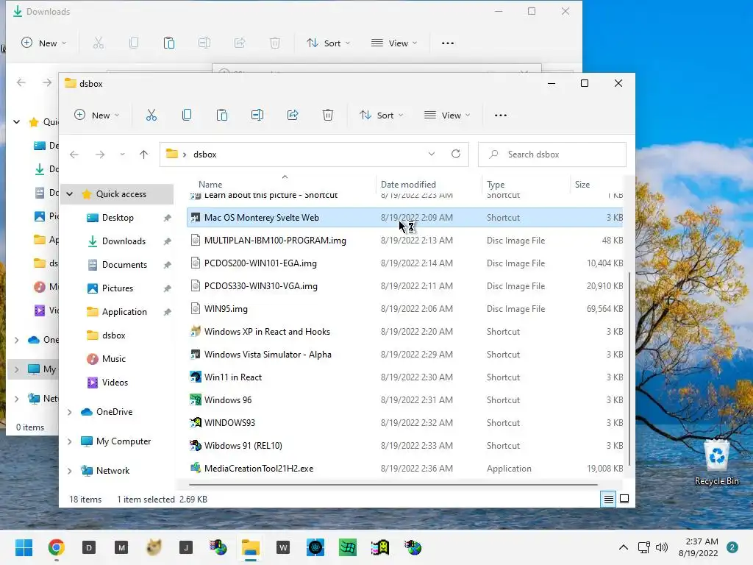Open the green Windows 96 taskbar icon
The image size is (753, 565).
[x=348, y=547]
